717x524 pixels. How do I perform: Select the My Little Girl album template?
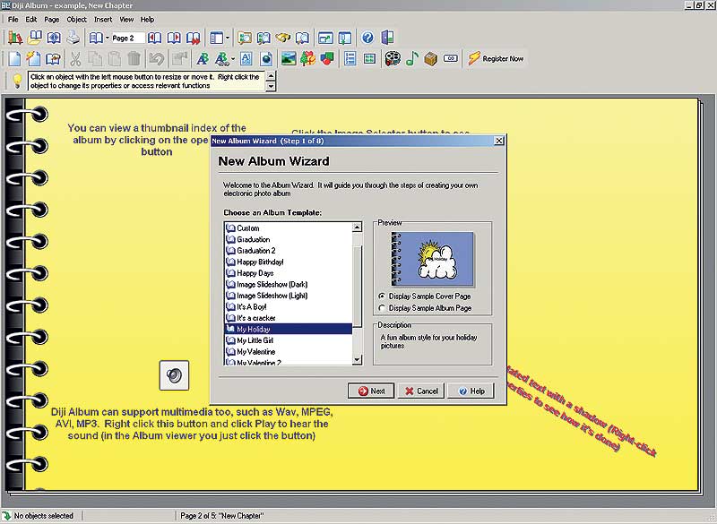289,340
